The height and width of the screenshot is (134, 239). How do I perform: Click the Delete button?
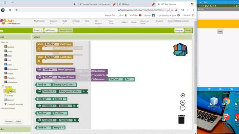18,121
